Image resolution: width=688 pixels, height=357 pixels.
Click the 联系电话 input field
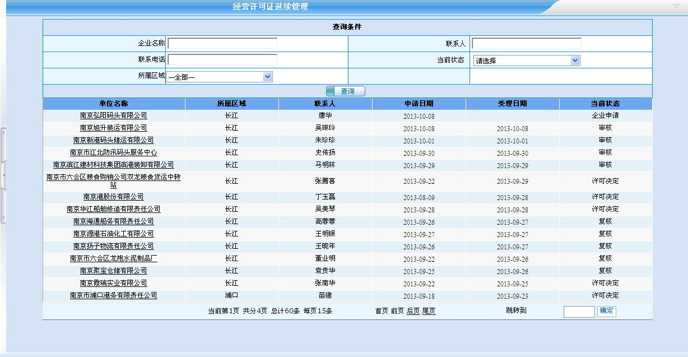click(222, 60)
